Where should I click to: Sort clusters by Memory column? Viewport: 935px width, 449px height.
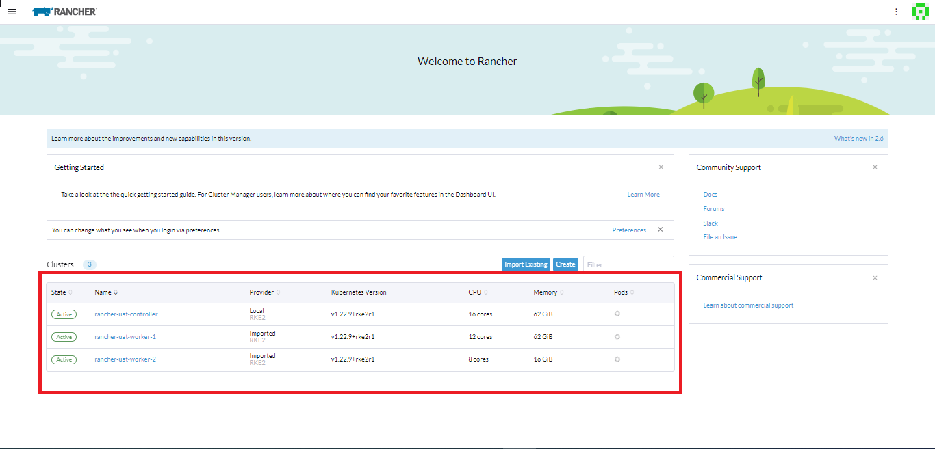(549, 292)
